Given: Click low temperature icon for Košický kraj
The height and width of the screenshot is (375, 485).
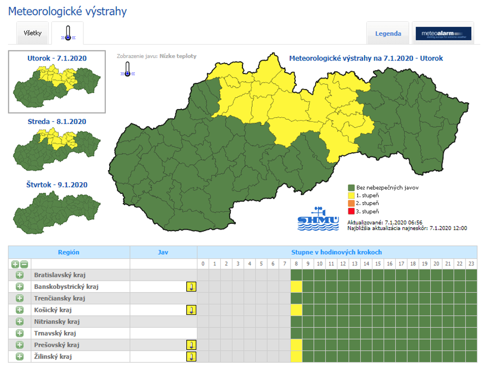Looking at the screenshot, I should point(192,310).
